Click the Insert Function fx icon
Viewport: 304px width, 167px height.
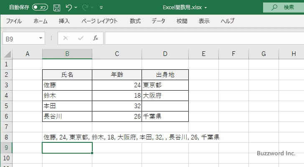point(96,38)
